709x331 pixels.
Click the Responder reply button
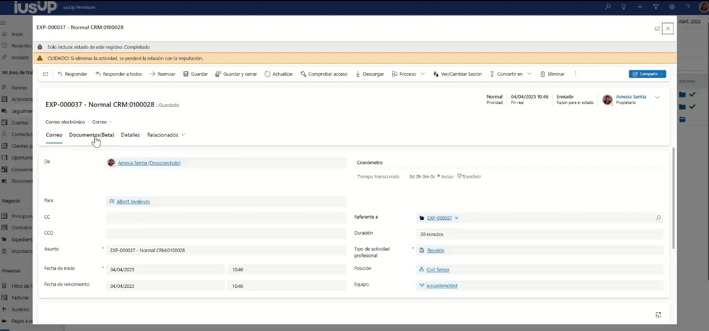(x=73, y=74)
